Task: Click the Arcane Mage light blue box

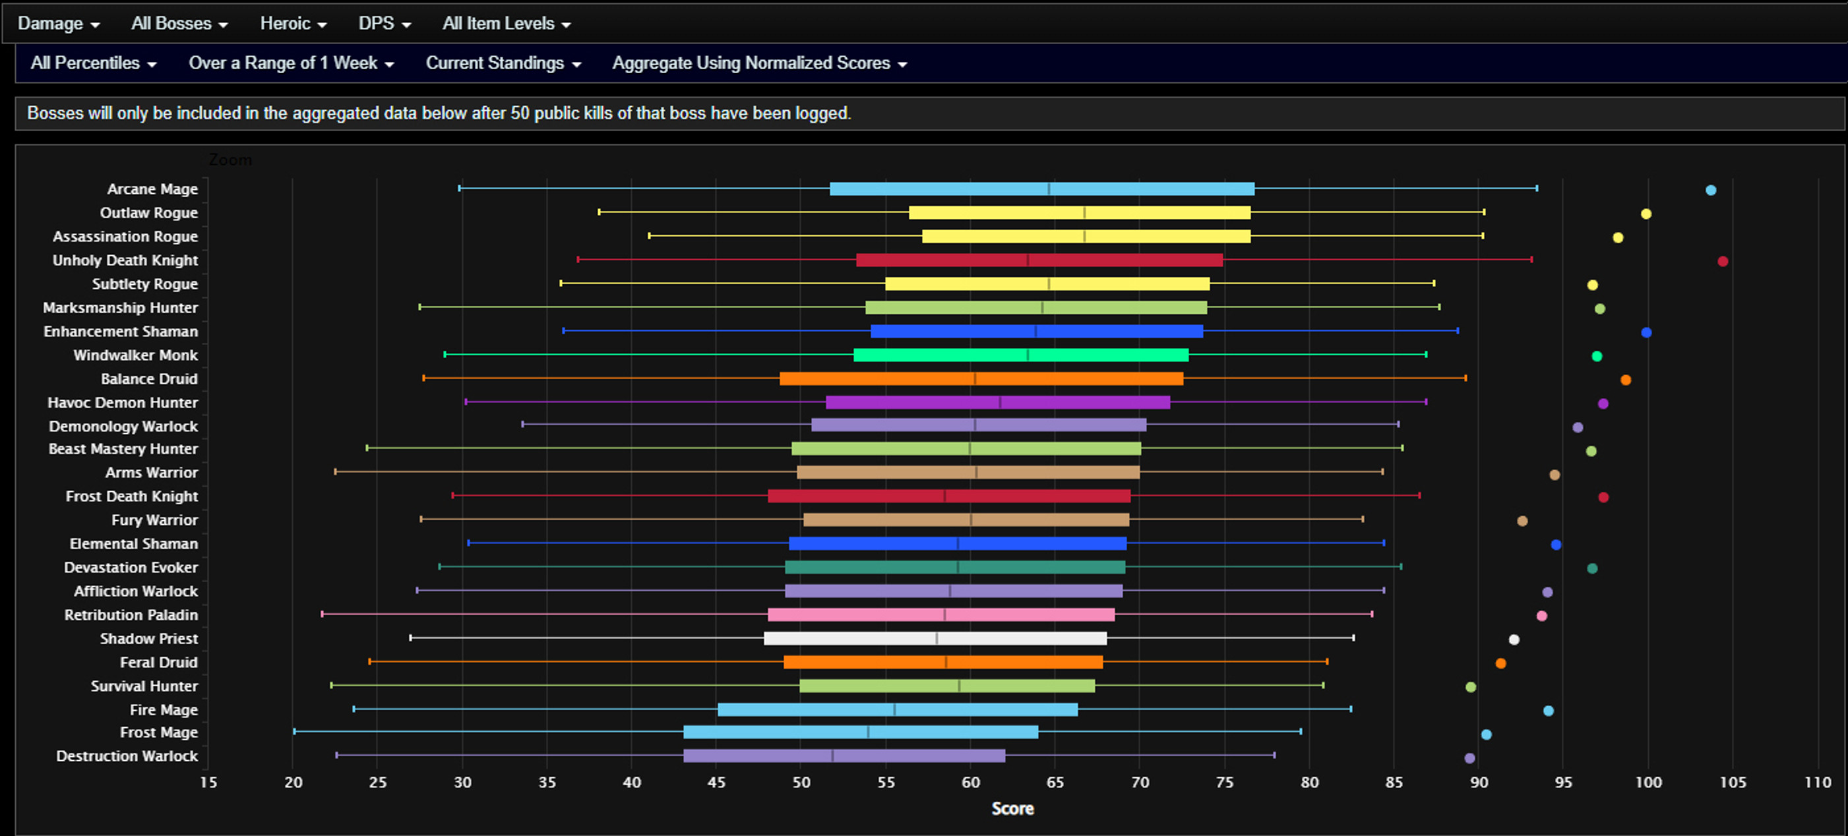Action: [x=1041, y=189]
